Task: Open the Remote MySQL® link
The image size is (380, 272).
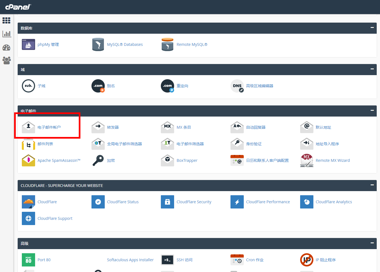Action: 192,44
